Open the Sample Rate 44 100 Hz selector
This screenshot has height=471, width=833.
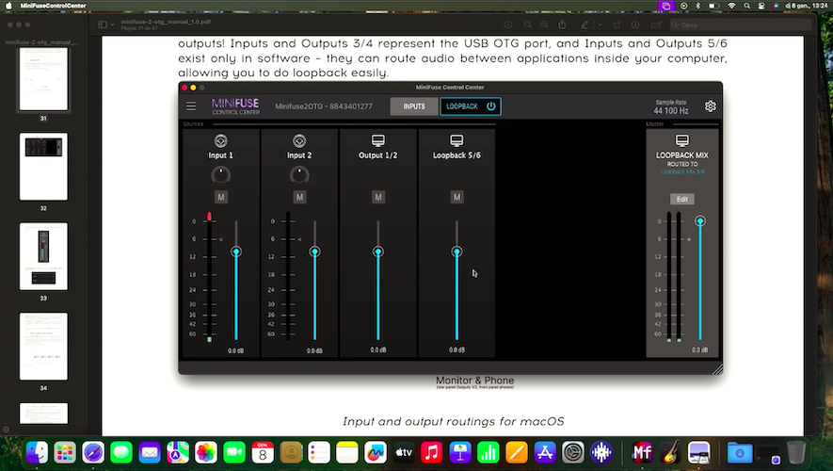pyautogui.click(x=671, y=111)
